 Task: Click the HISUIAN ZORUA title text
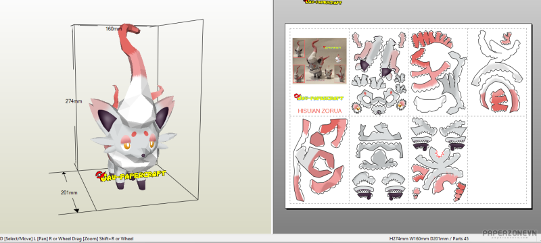[x=319, y=111]
